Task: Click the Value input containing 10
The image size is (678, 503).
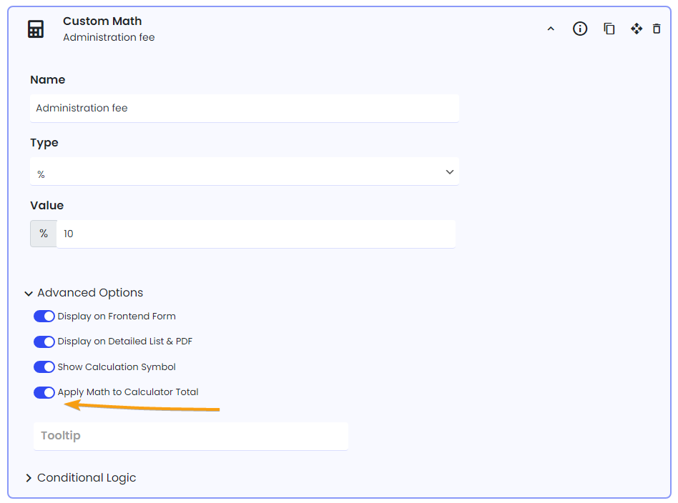Action: 256,234
